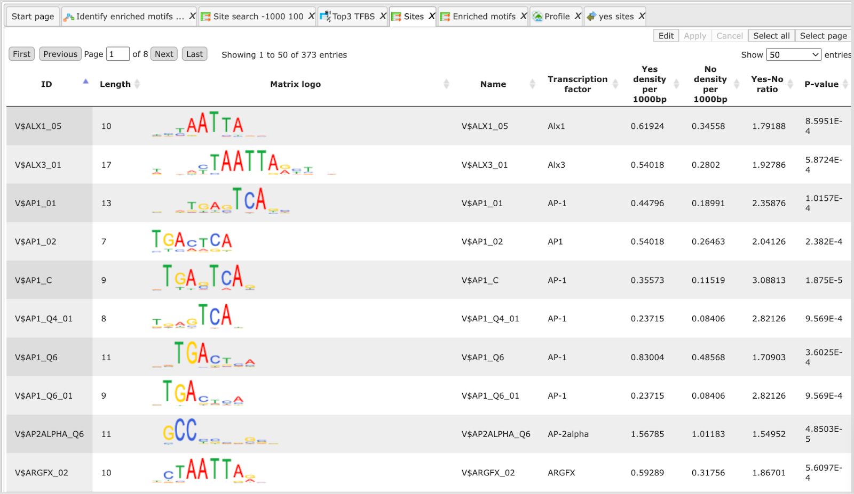Image resolution: width=854 pixels, height=494 pixels.
Task: Sort by Yes-No ratio column arrows
Action: pos(790,84)
